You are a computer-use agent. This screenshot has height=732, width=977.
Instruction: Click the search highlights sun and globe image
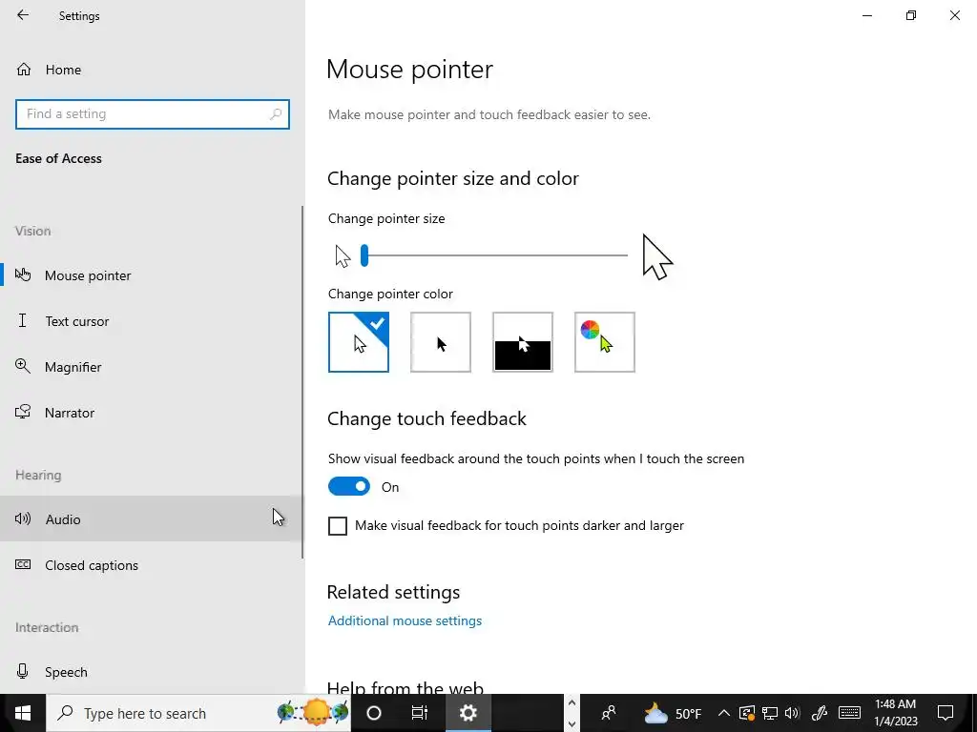click(313, 713)
